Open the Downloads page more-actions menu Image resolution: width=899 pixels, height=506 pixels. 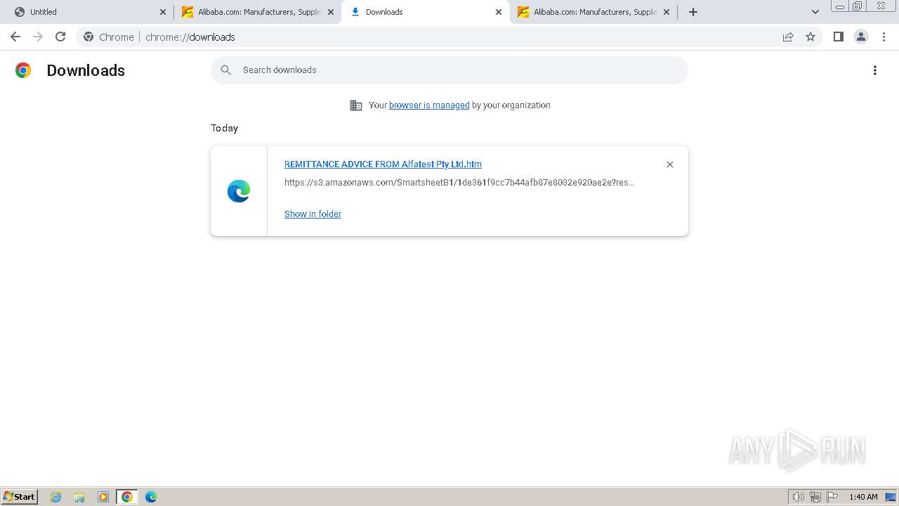point(875,70)
